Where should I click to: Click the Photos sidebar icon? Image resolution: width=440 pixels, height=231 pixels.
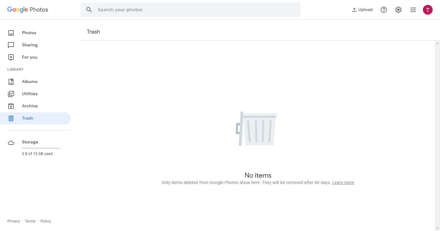coord(11,33)
